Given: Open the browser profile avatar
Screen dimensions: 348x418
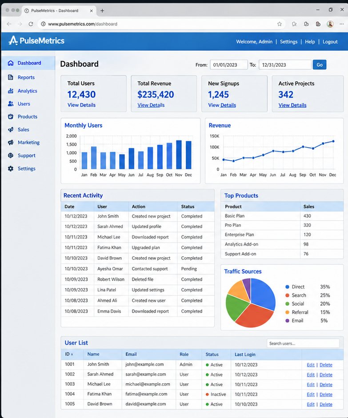Looking at the screenshot, I should [330, 24].
